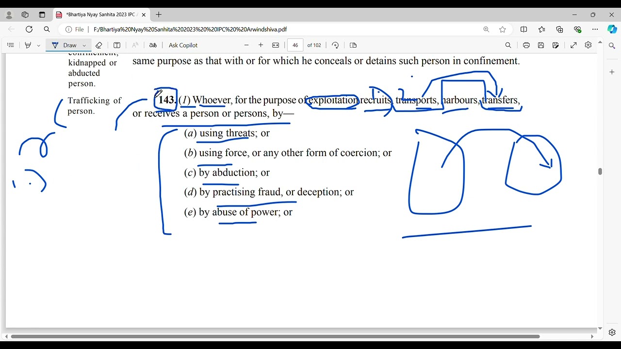Select the Add text tool
Screen dimensions: 621x349
coord(117,45)
